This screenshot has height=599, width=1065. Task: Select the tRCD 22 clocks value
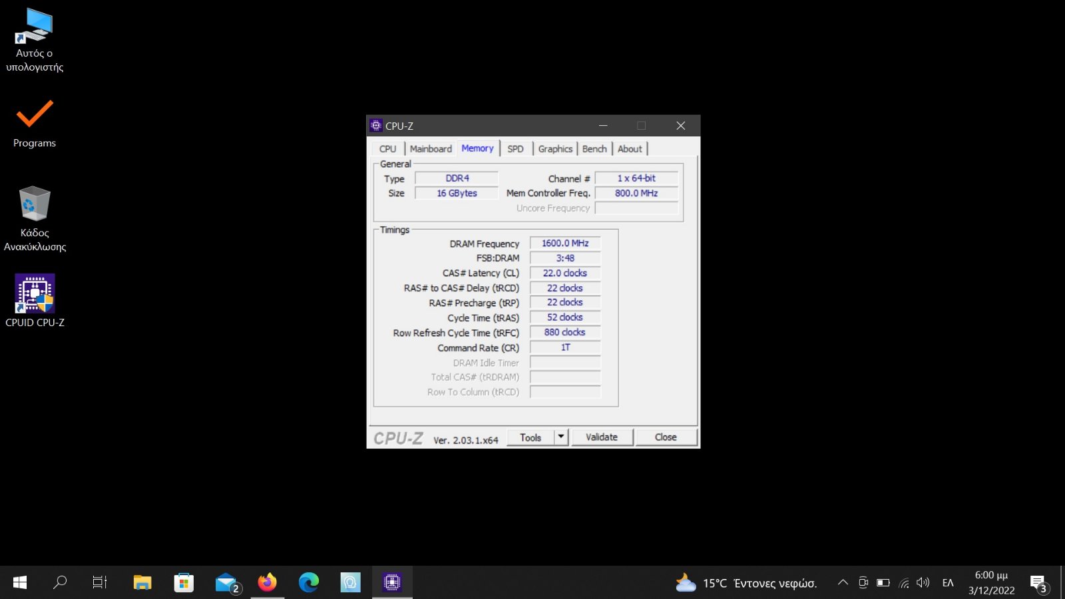[565, 288]
